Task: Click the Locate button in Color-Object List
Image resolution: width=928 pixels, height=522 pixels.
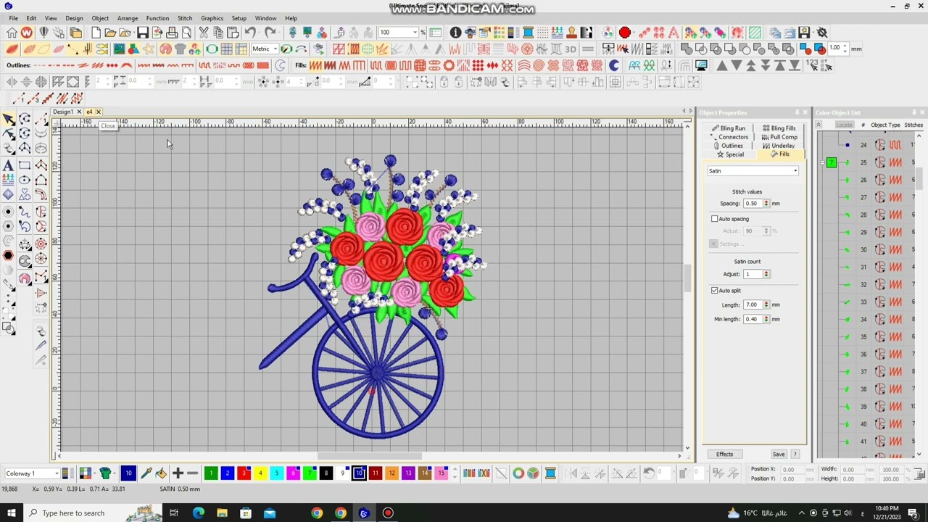Action: coord(844,125)
